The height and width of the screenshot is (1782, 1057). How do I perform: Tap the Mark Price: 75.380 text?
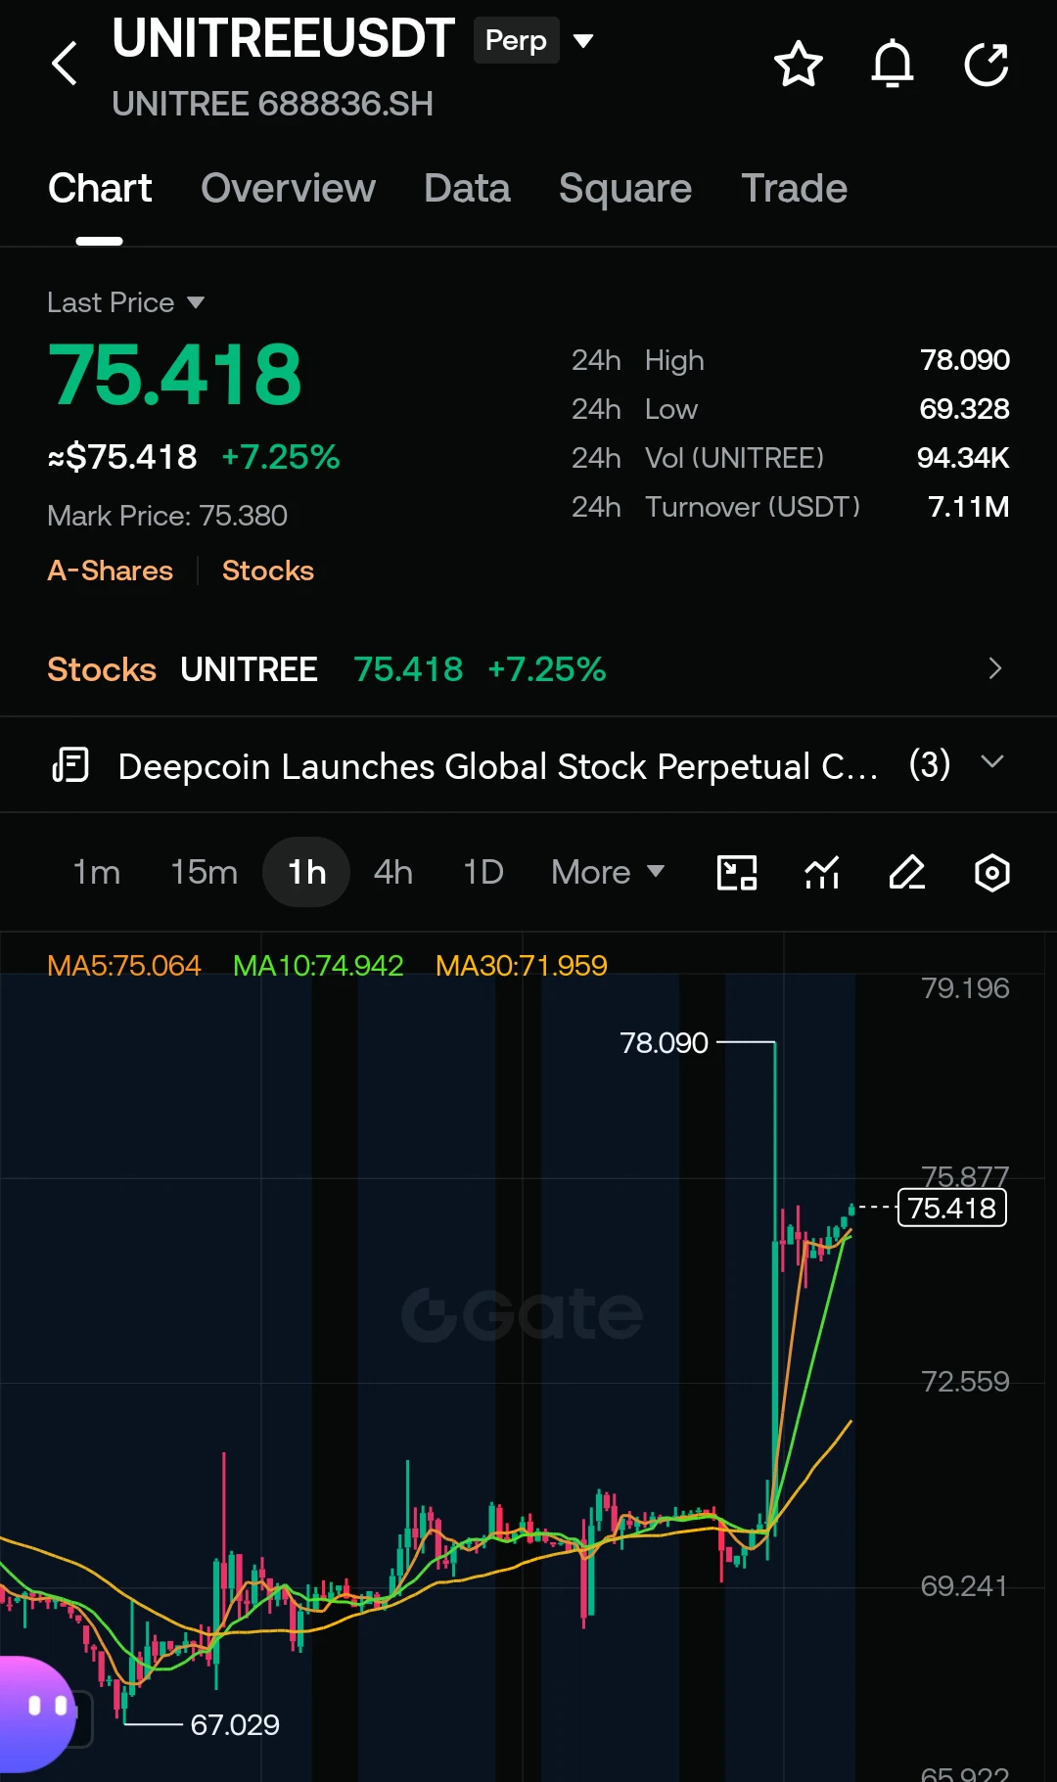tap(167, 516)
